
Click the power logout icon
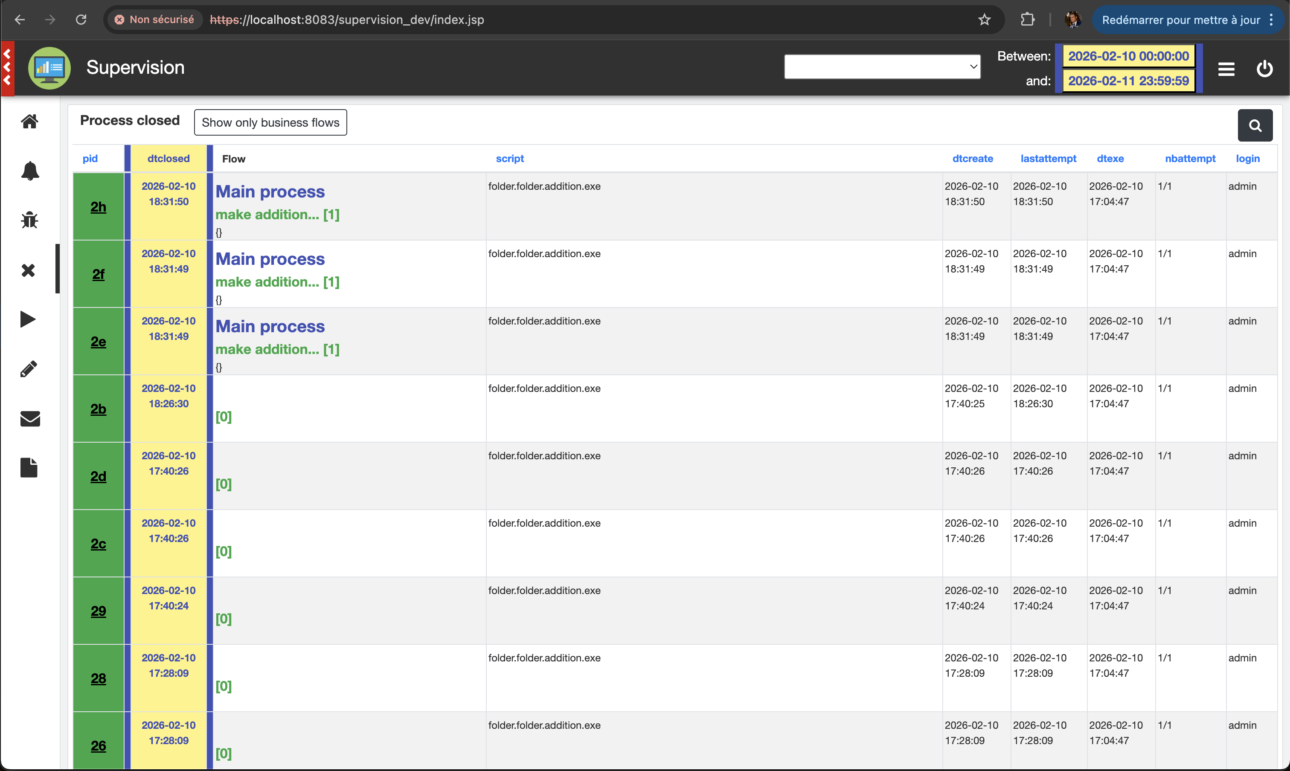coord(1264,69)
